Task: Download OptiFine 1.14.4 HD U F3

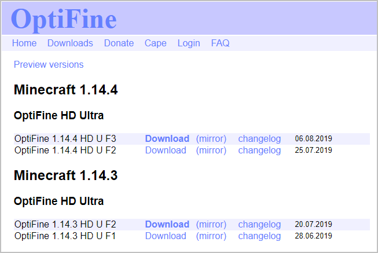Action: (x=167, y=138)
